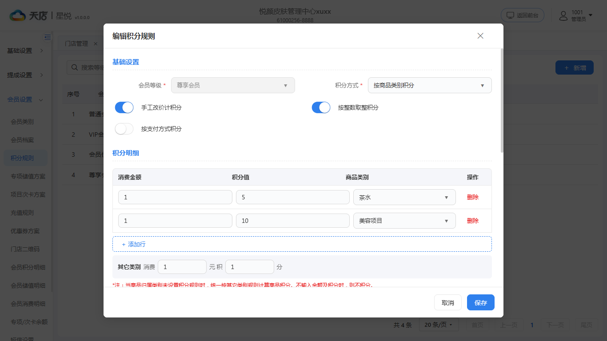The width and height of the screenshot is (607, 341).
Task: Open the 美容项目 category dropdown
Action: coord(404,221)
